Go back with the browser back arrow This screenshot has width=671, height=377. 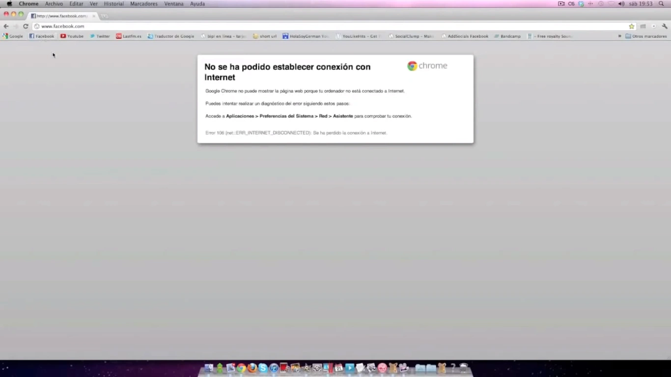(x=6, y=26)
